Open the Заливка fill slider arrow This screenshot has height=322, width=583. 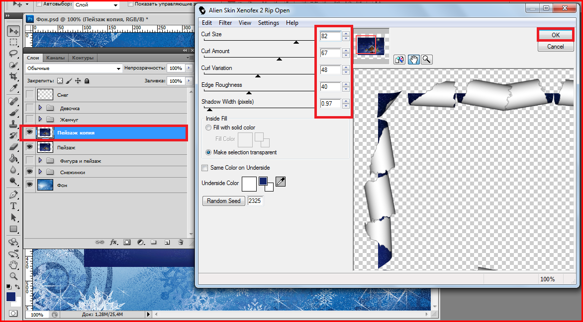tap(189, 81)
